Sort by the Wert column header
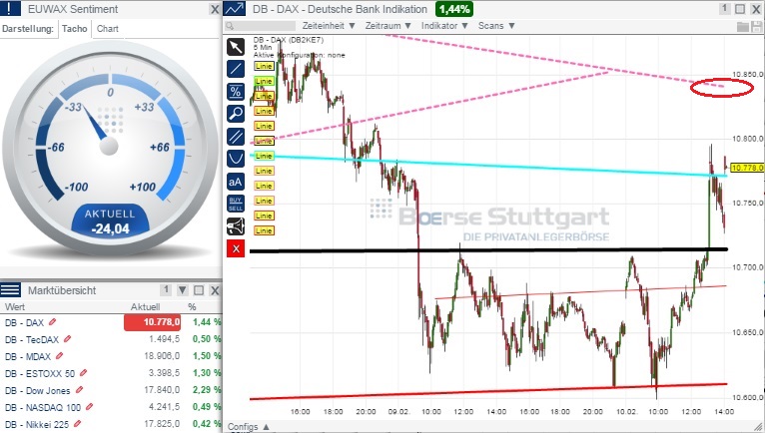The width and height of the screenshot is (765, 433). [x=15, y=306]
